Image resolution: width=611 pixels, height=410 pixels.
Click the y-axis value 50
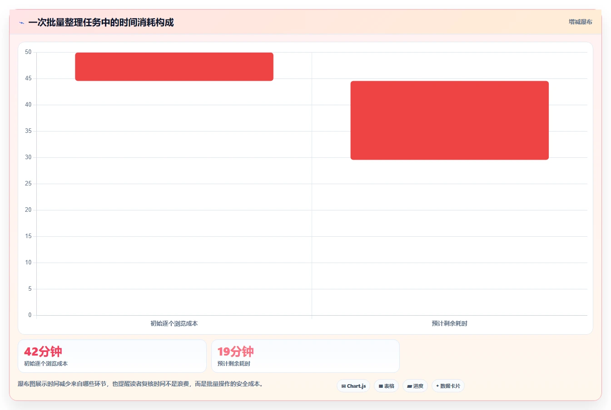[x=28, y=52]
